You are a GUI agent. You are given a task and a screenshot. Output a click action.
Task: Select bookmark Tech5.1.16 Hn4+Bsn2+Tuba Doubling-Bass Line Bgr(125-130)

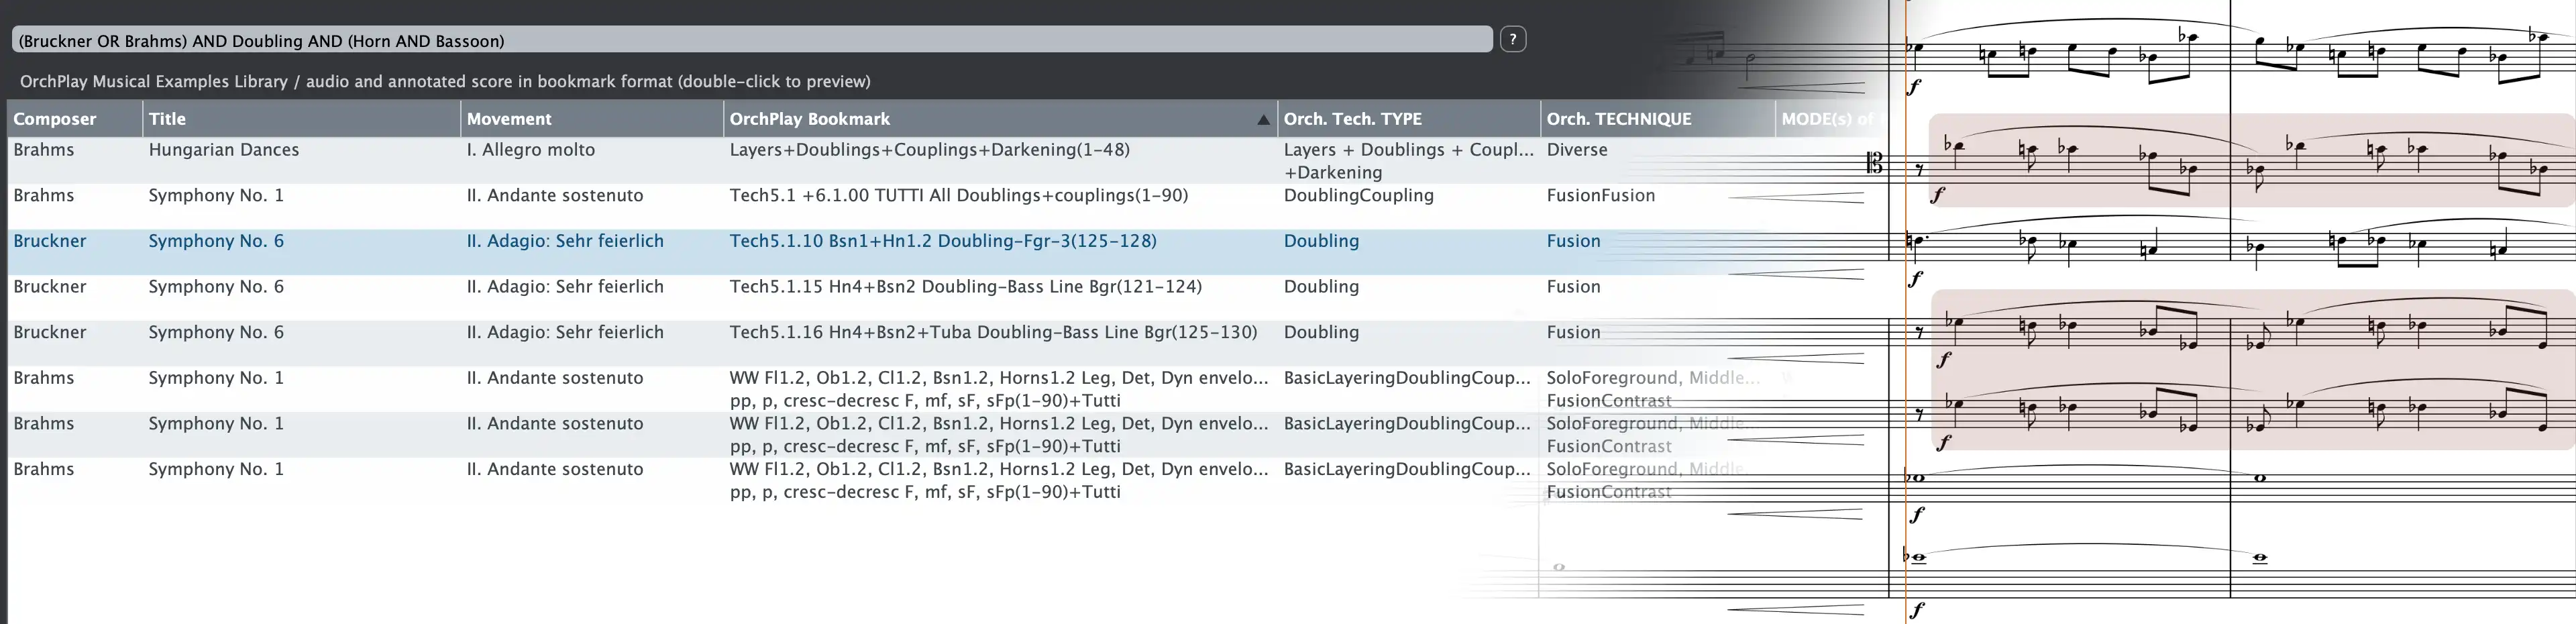(993, 332)
